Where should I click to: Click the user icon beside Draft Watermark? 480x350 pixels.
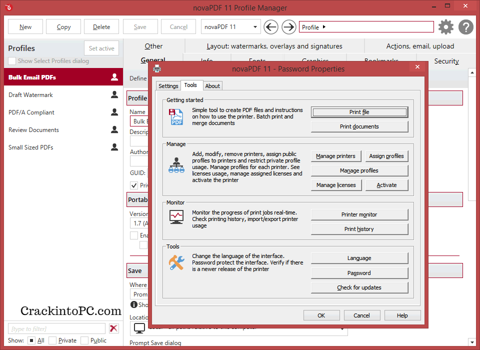click(x=114, y=94)
